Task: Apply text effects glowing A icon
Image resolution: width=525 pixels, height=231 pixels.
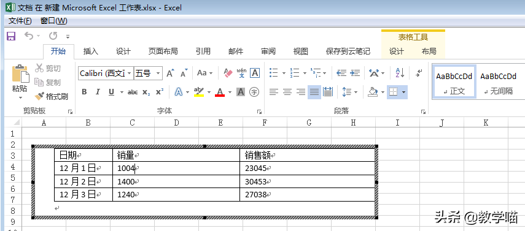Action: tap(179, 92)
